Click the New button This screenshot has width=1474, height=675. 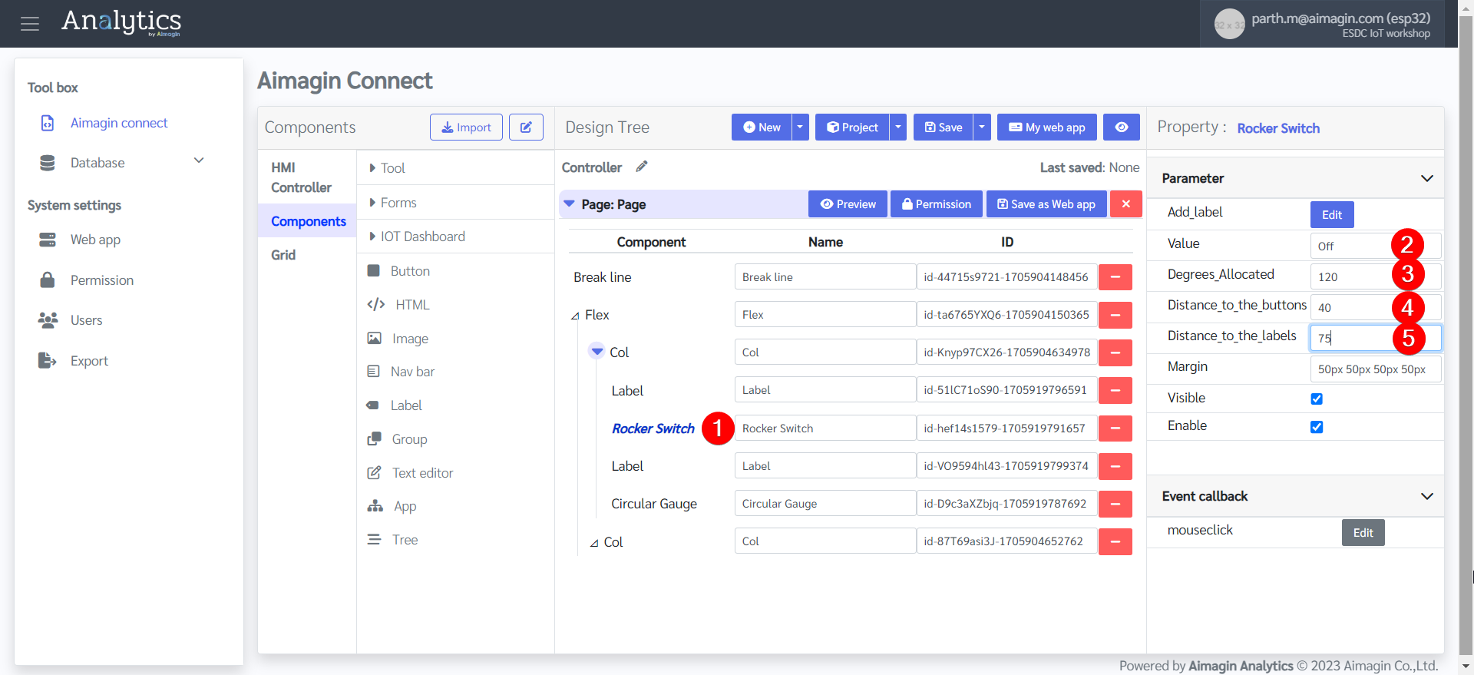coord(762,127)
